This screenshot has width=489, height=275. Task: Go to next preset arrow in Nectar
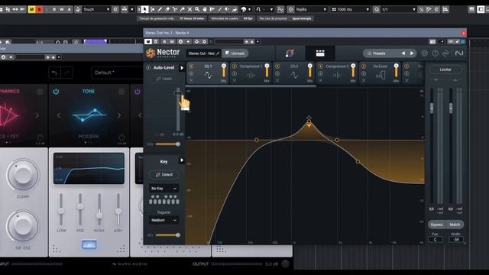coord(412,53)
